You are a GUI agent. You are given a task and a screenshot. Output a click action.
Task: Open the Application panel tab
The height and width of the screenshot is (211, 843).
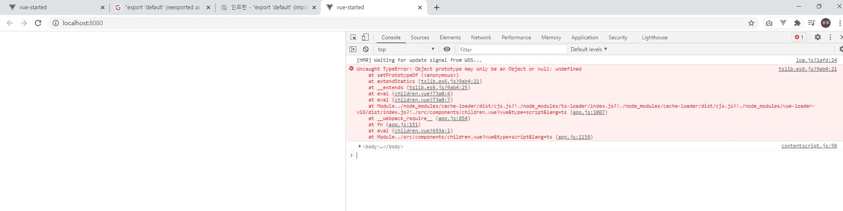pos(585,38)
